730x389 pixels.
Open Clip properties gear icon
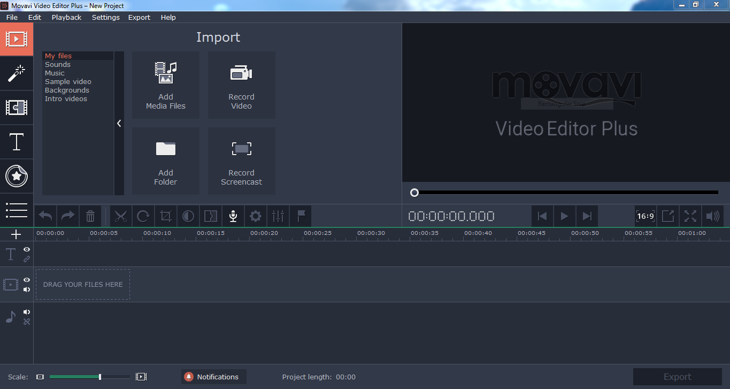(x=256, y=216)
